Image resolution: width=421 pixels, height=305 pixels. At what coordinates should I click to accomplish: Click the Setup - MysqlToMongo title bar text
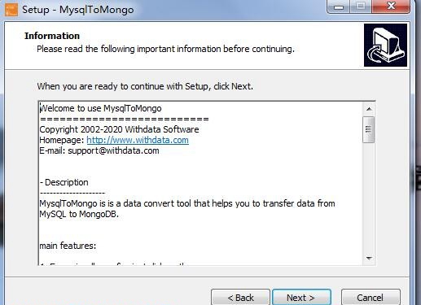(x=78, y=10)
